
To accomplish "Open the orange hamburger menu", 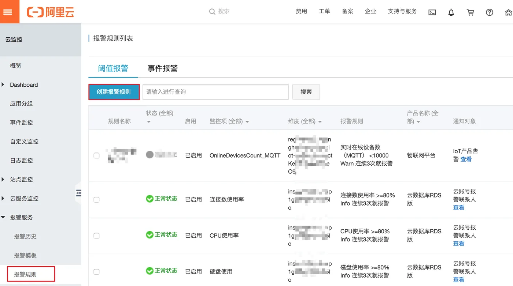I will [8, 12].
